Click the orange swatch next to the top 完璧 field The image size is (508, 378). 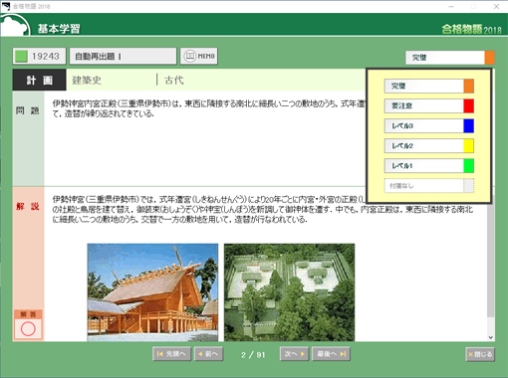pyautogui.click(x=490, y=58)
